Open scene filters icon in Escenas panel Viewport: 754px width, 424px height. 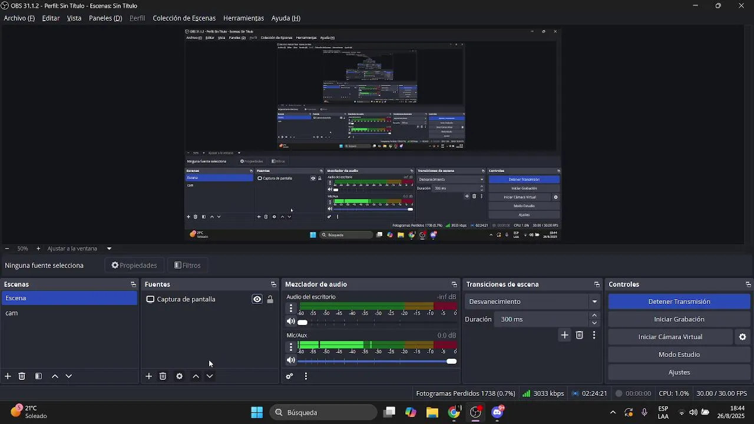pos(38,376)
